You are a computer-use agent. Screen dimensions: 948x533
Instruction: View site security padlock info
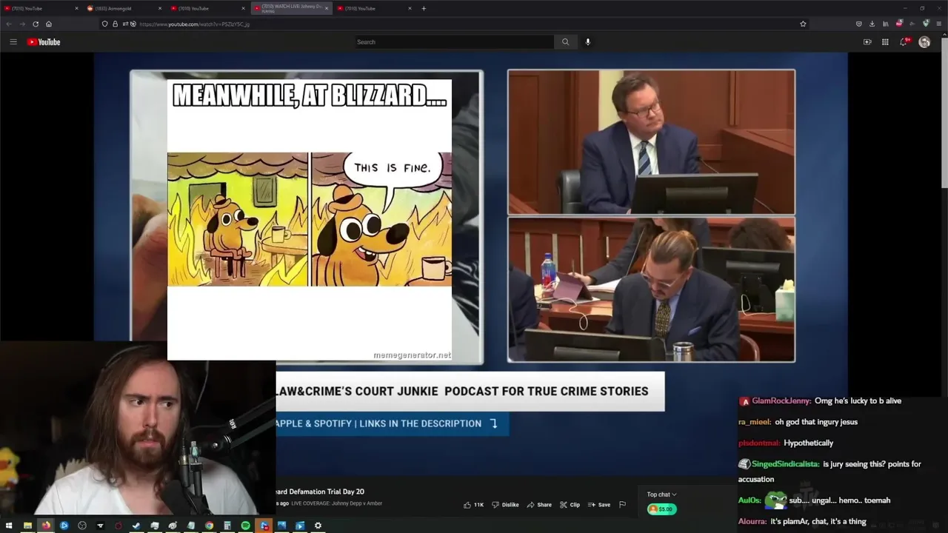coord(115,24)
